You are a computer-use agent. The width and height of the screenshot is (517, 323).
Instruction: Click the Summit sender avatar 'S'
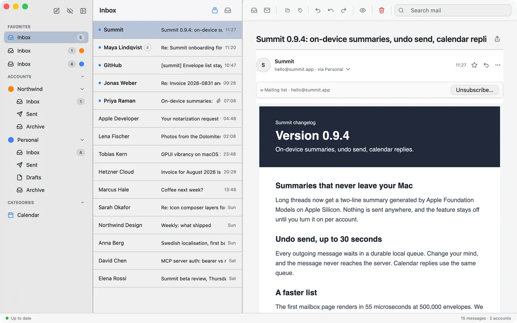[263, 65]
